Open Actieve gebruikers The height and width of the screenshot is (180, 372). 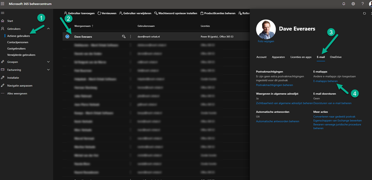tap(19, 36)
